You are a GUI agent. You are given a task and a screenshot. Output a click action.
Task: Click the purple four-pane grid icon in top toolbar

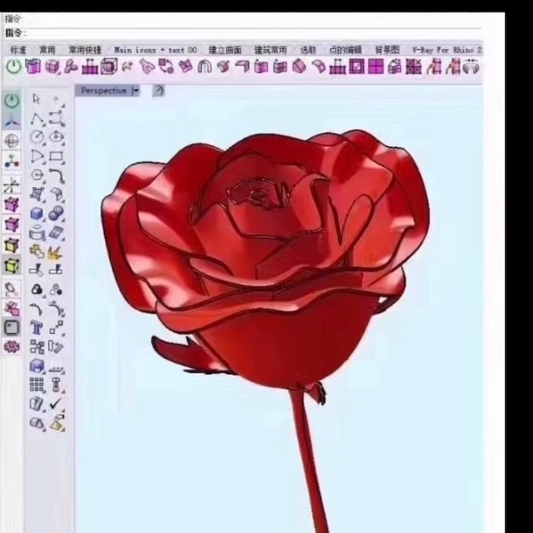[376, 66]
